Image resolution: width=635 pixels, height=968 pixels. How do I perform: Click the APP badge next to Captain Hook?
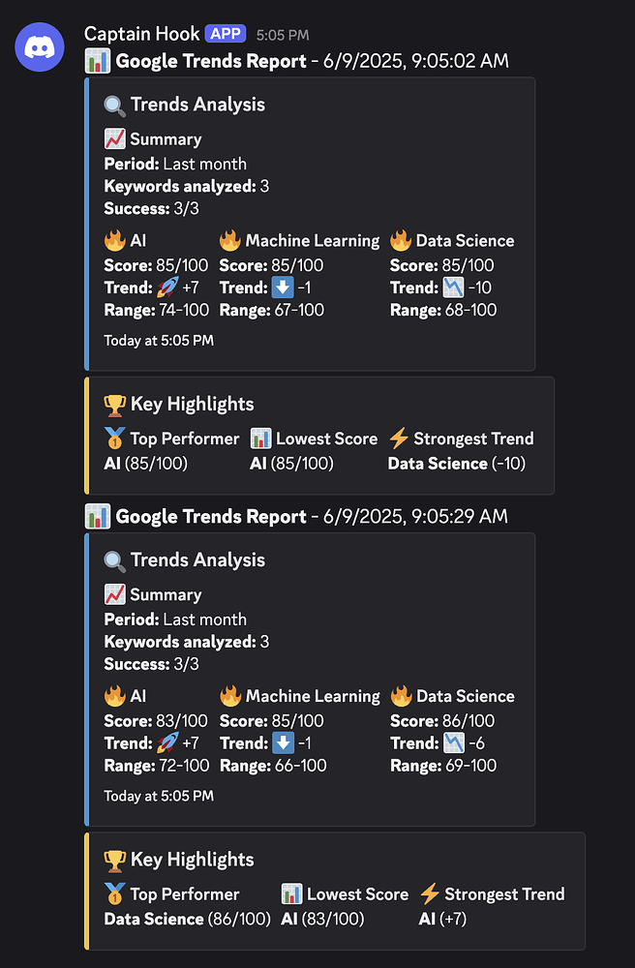coord(225,33)
